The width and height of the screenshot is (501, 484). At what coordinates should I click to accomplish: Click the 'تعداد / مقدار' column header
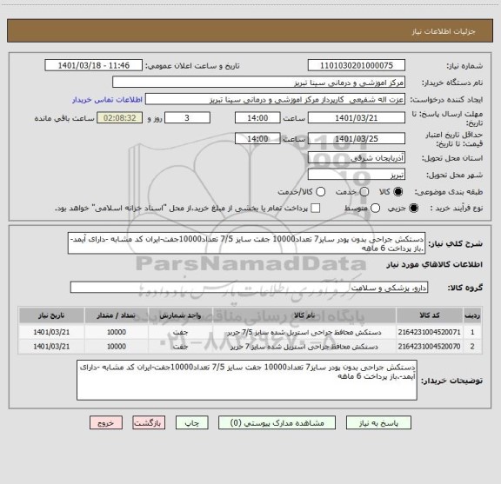117,315
